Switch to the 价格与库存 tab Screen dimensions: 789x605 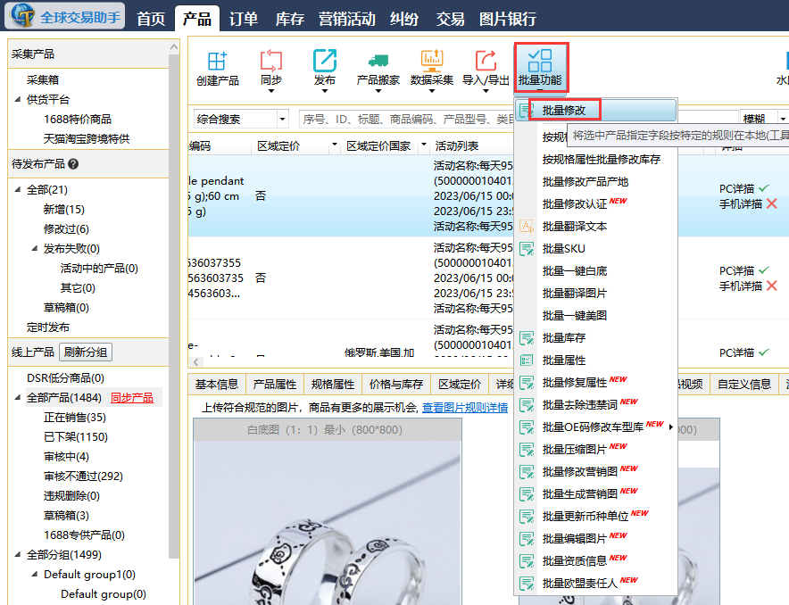coord(396,385)
